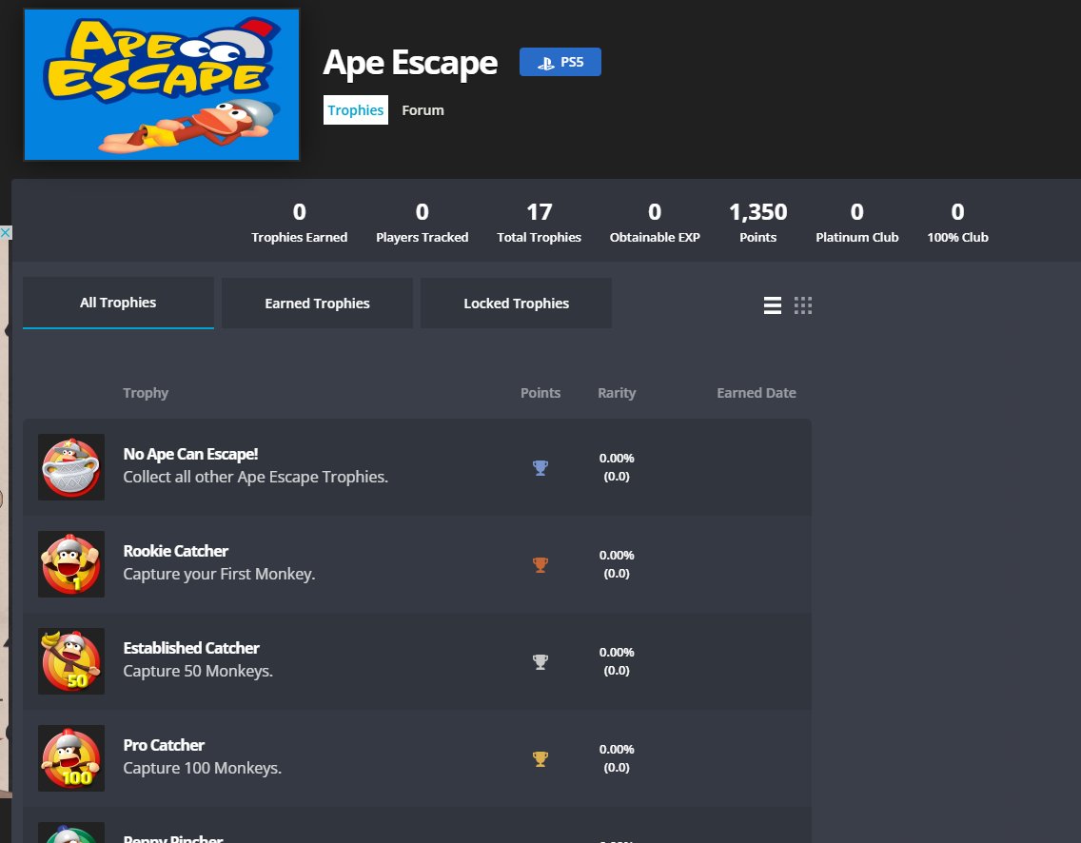This screenshot has width=1081, height=843.
Task: Click the bronze trophy icon for Rookie Catcher
Action: coord(540,565)
